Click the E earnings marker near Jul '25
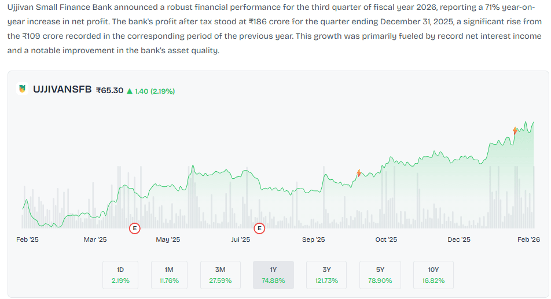The width and height of the screenshot is (551, 299). (x=259, y=228)
